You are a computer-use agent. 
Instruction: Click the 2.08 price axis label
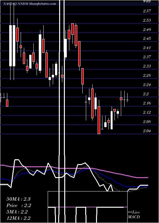[x=147, y=122]
